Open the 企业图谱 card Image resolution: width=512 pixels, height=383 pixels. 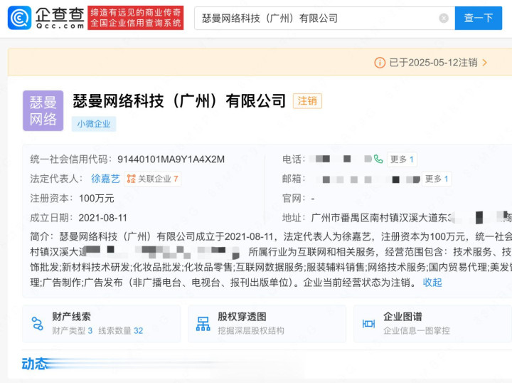point(432,323)
